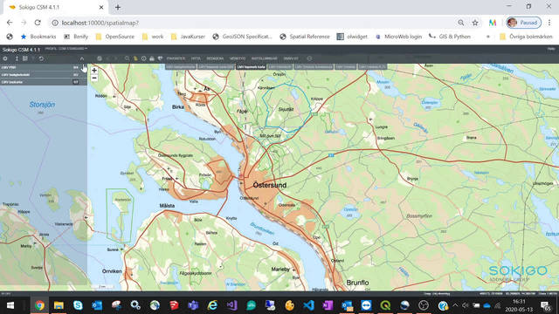Open the profile dropdown next to Sokigo CSM title
The height and width of the screenshot is (314, 559).
[x=66, y=49]
